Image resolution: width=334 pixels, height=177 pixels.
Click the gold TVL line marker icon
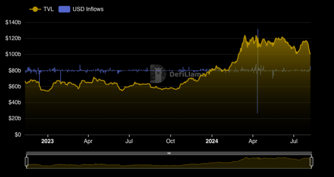(x=36, y=9)
